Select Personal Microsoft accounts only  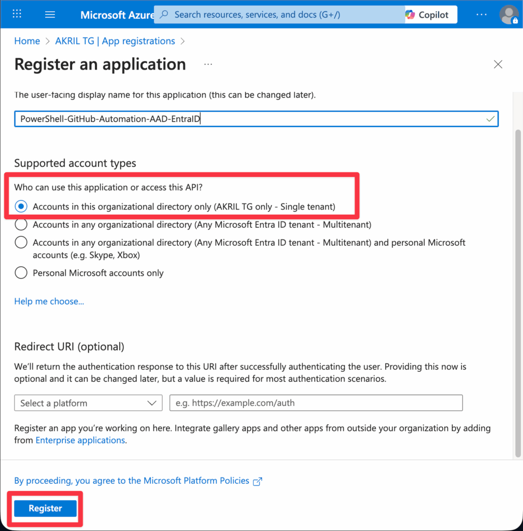coord(21,272)
